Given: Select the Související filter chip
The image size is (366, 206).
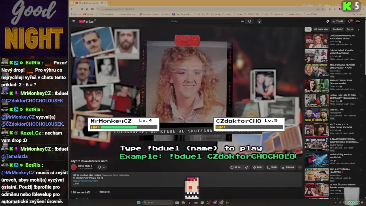Looking at the screenshot, I should coord(337,29).
